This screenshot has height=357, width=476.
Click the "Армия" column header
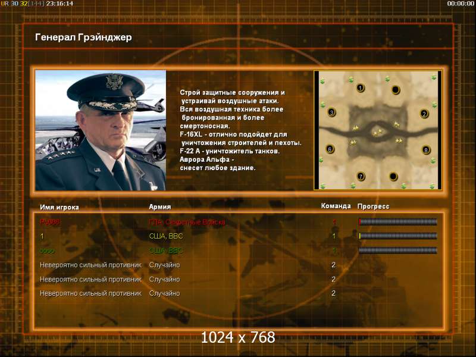pos(159,206)
